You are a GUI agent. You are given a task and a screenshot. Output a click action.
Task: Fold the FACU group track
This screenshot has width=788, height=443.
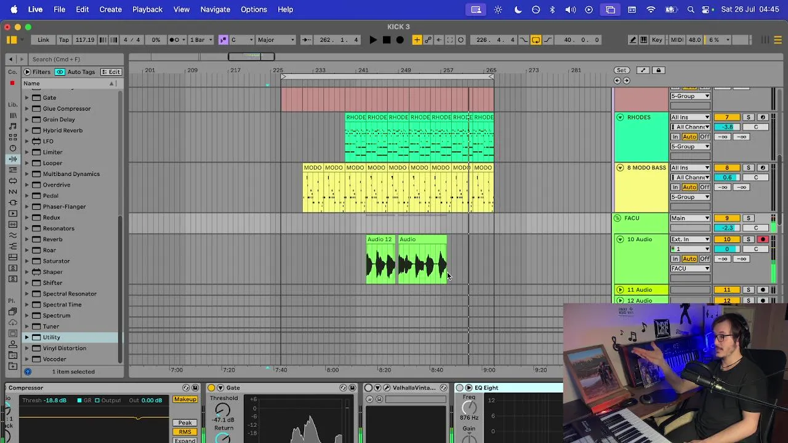[617, 218]
